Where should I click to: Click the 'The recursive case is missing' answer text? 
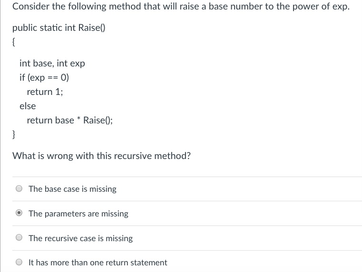(80, 238)
